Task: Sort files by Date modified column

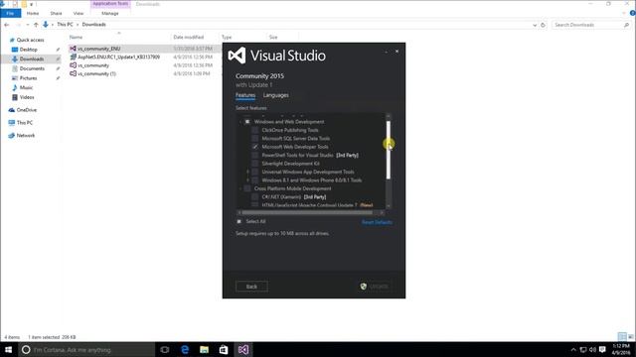Action: pyautogui.click(x=189, y=37)
